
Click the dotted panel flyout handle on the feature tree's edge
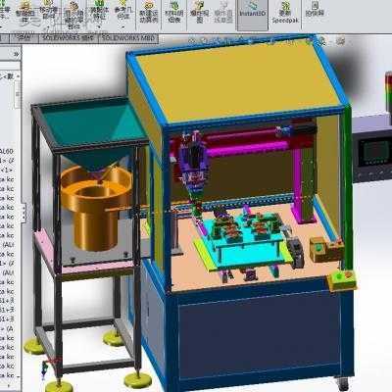point(24,213)
